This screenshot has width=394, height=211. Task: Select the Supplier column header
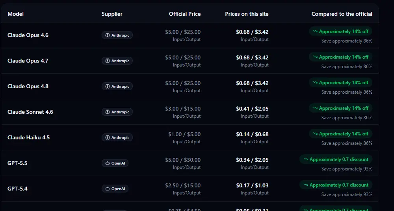click(x=112, y=14)
